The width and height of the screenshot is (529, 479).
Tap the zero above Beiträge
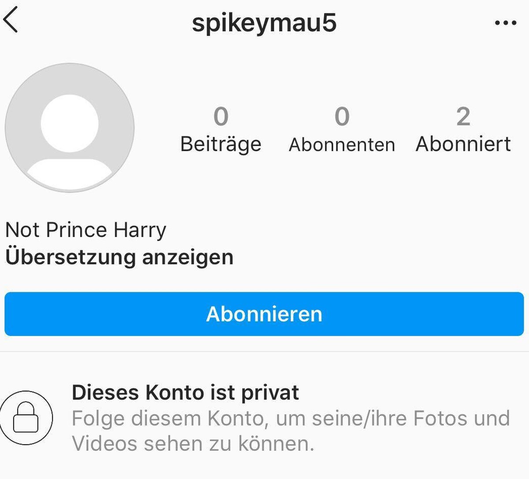pyautogui.click(x=221, y=117)
